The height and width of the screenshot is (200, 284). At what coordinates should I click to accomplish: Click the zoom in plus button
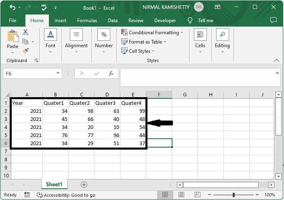tap(257, 195)
